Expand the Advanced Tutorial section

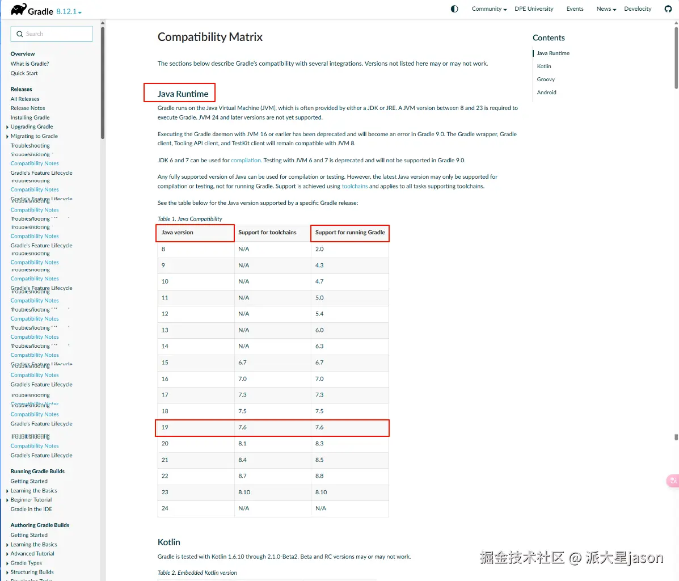click(7, 554)
